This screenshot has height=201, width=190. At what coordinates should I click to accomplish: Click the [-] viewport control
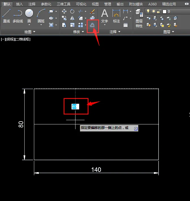tap(3, 39)
